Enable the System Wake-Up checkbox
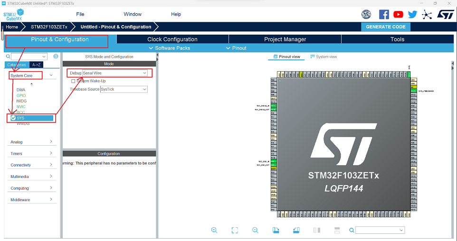Screen dimensions: 457x241 click(x=73, y=81)
